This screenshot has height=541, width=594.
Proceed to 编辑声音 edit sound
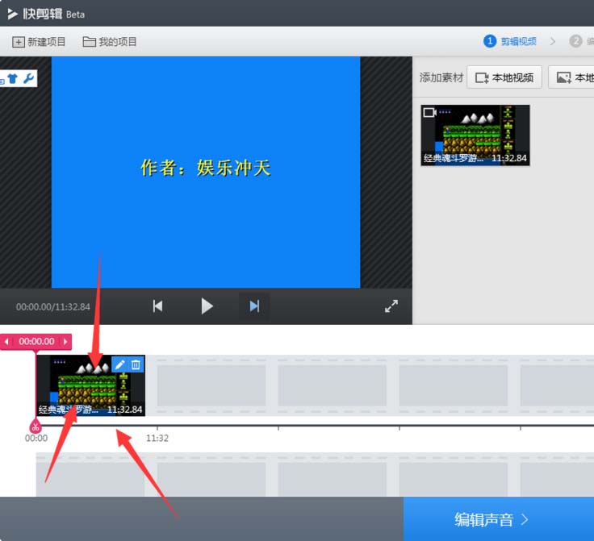(x=499, y=519)
